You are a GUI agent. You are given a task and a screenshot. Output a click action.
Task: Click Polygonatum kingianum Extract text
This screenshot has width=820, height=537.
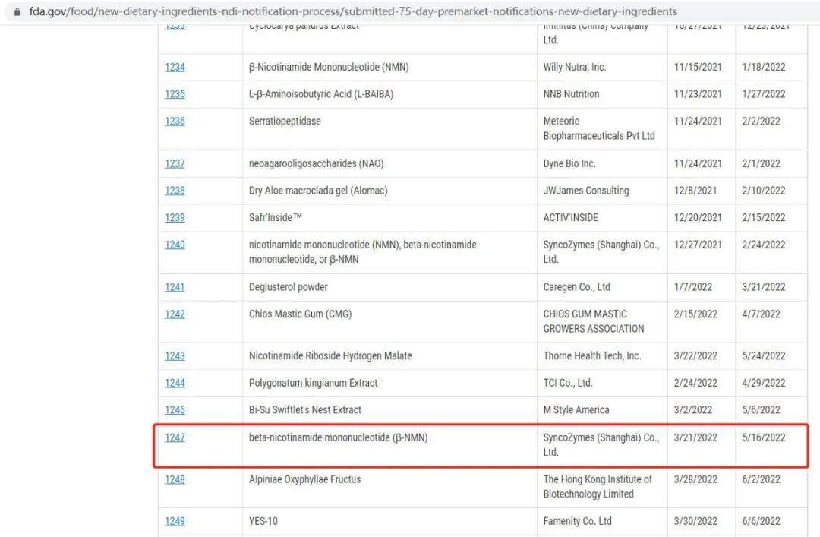tap(314, 383)
